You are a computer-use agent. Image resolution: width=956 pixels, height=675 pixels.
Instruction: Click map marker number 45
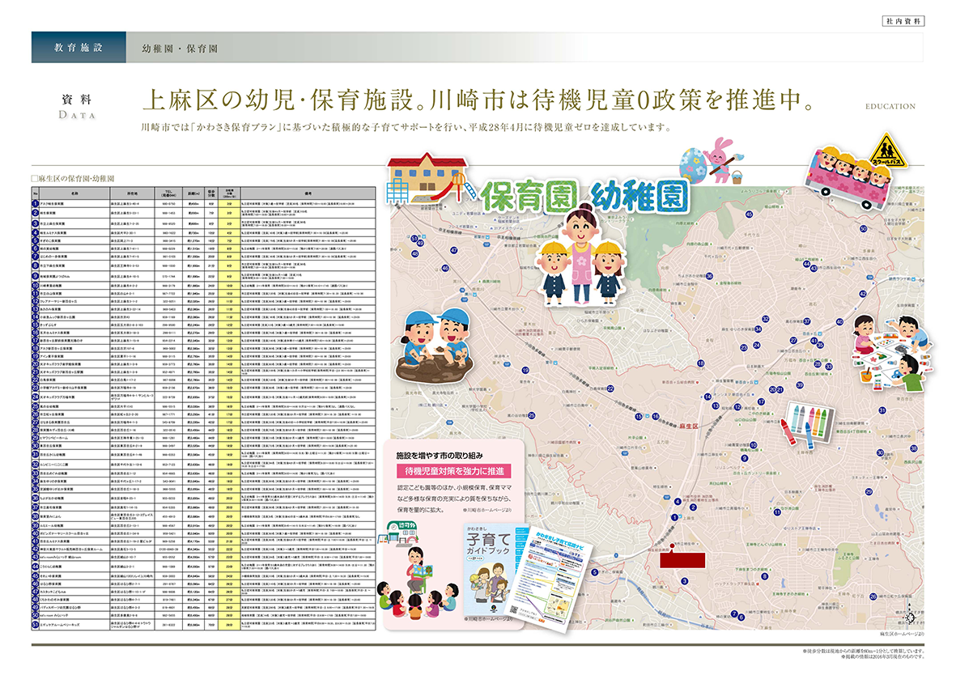pyautogui.click(x=750, y=214)
